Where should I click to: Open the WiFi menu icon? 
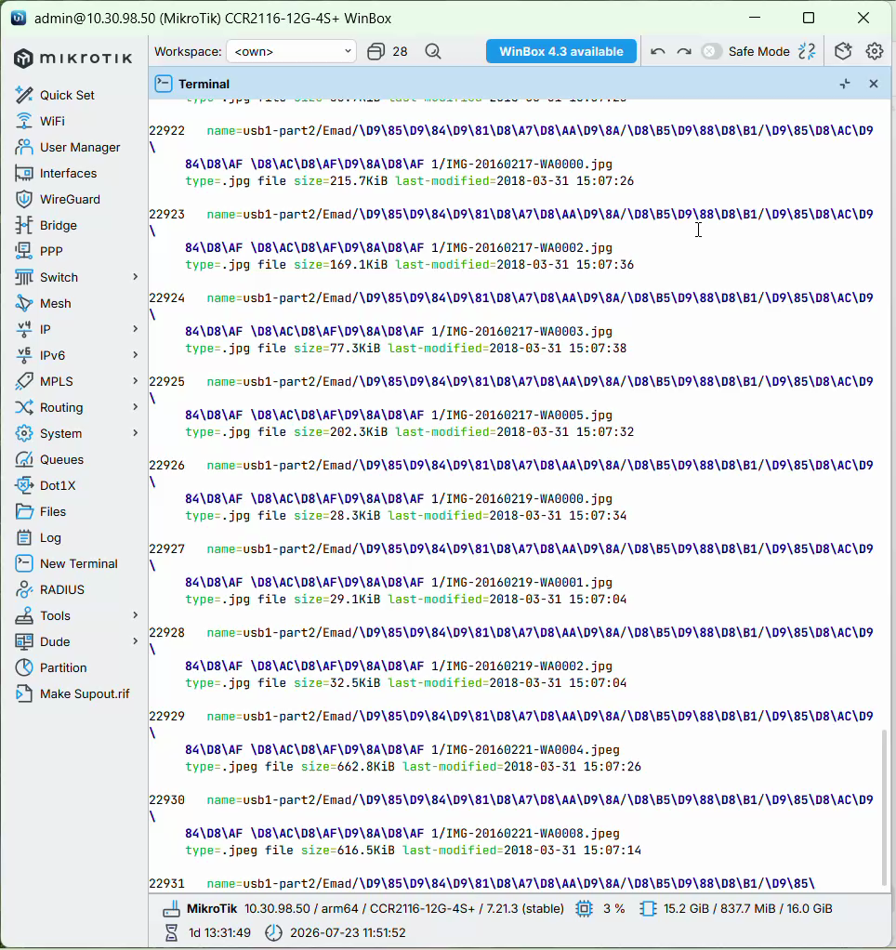click(23, 121)
